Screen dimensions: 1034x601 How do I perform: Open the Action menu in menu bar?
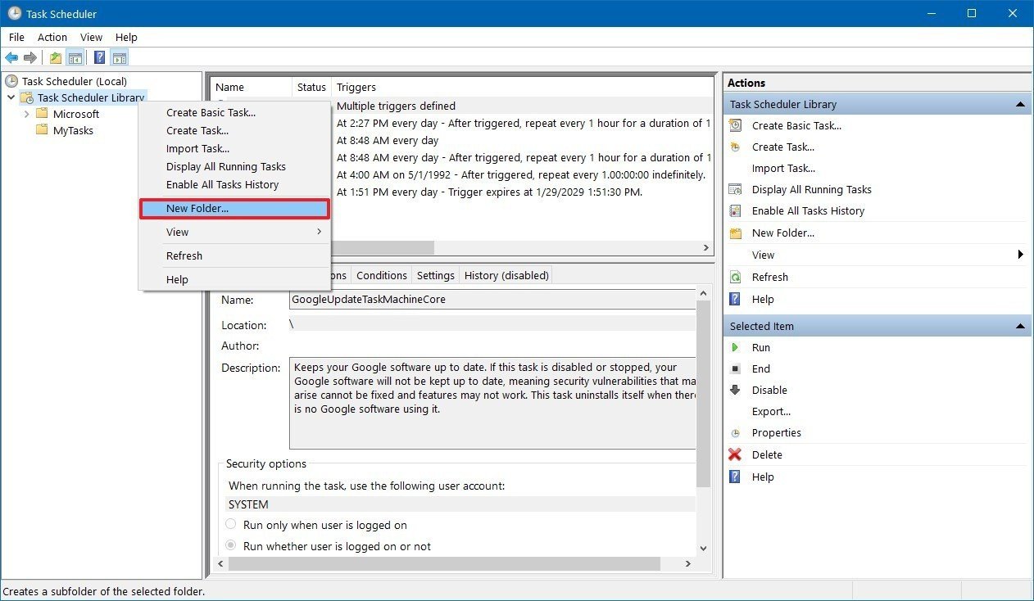point(52,37)
